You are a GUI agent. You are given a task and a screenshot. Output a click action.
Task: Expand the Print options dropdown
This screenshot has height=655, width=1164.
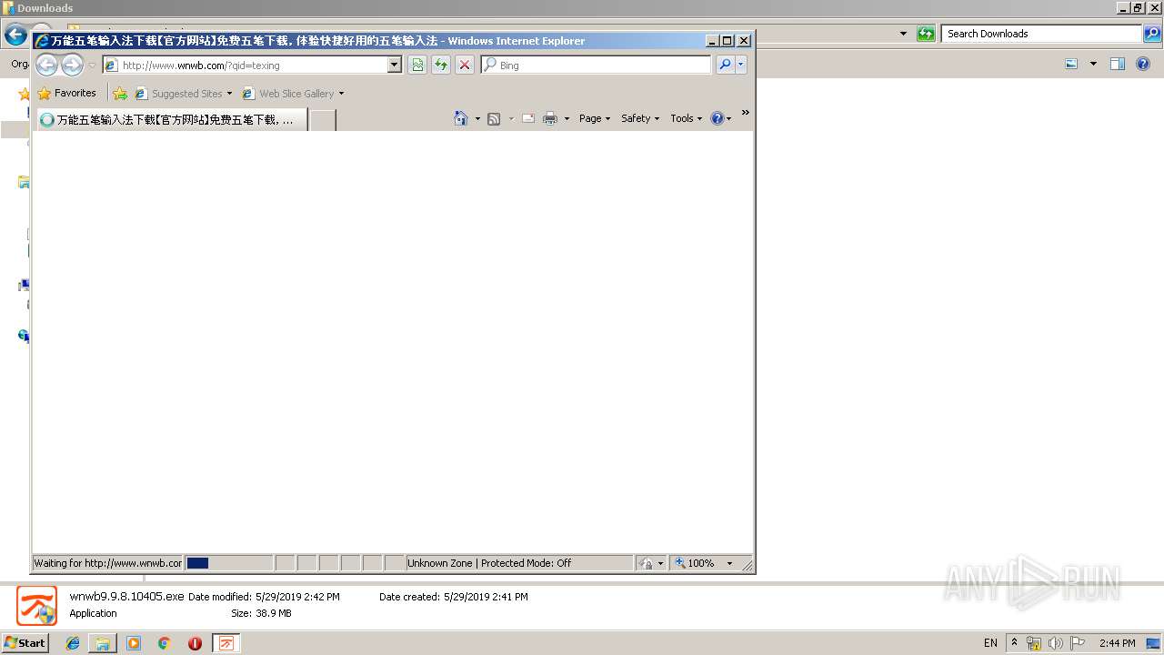[567, 118]
